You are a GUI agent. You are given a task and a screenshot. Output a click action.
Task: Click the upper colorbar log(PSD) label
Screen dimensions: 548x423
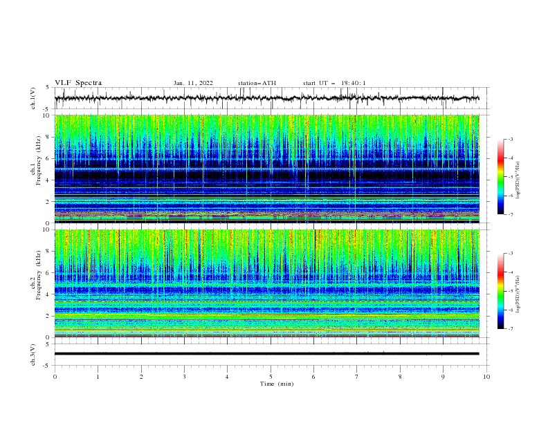click(518, 180)
